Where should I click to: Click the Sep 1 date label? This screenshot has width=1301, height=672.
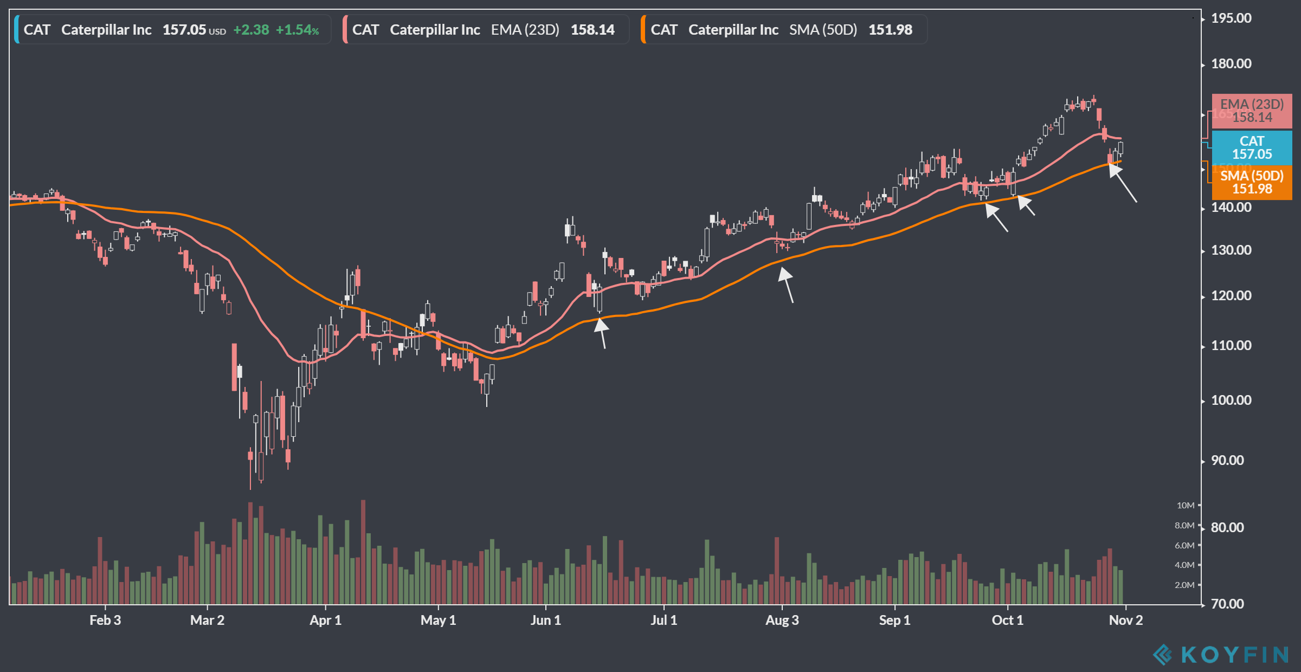894,621
